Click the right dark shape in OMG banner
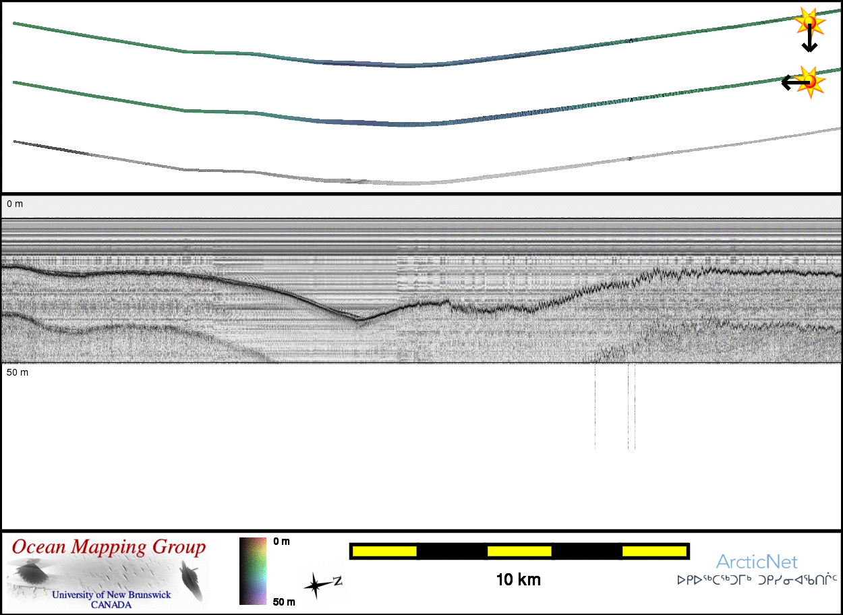This screenshot has height=615, width=843. pyautogui.click(x=192, y=581)
